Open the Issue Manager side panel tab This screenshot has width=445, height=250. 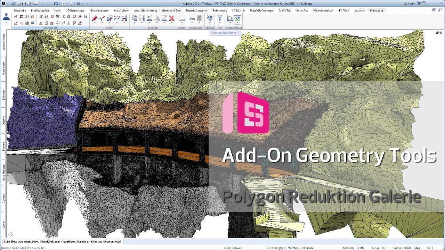3,173
